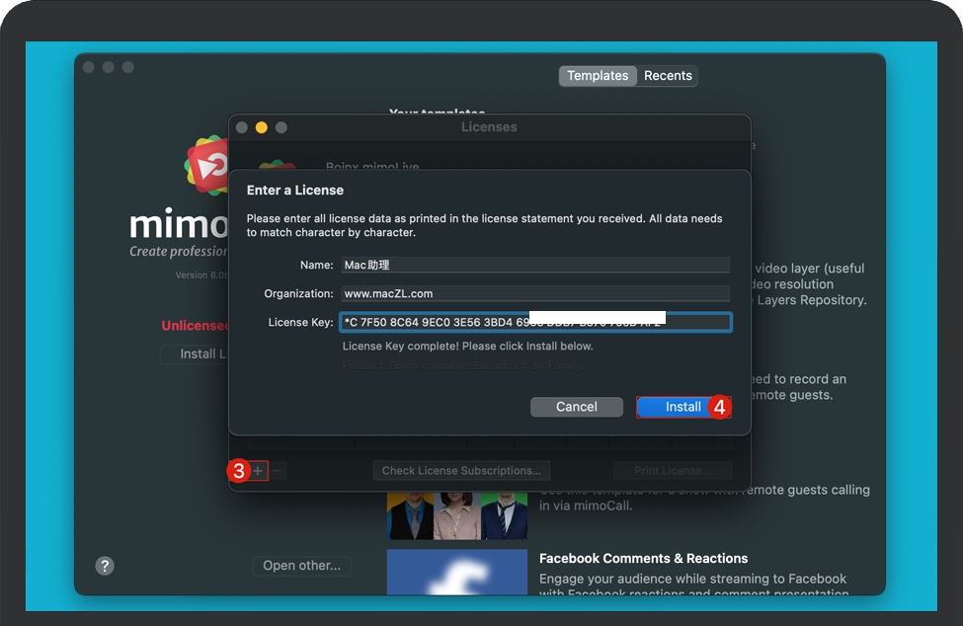Click the Print License button
Screen dimensions: 963x626
pos(673,471)
